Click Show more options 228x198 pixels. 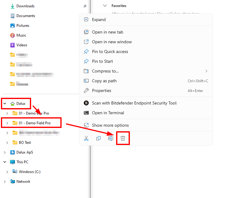click(x=110, y=125)
